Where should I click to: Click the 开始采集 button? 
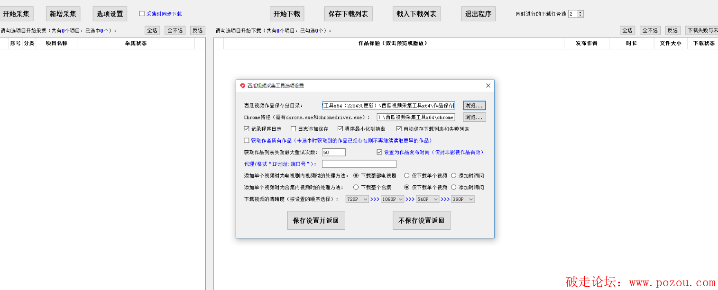click(16, 14)
